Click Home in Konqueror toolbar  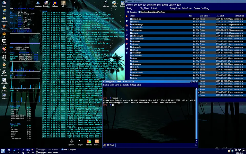[147, 8]
